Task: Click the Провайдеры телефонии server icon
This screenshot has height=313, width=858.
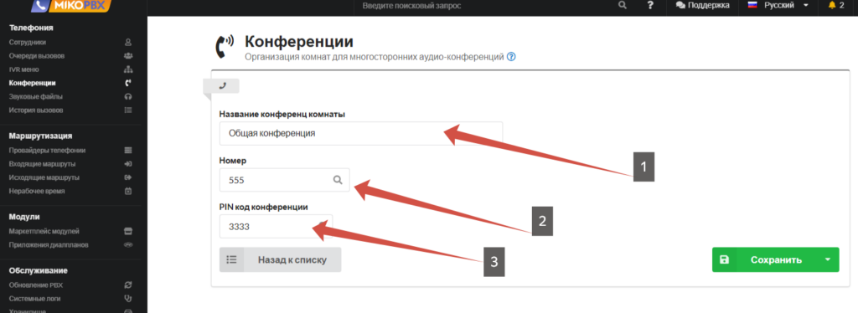Action: coord(128,150)
